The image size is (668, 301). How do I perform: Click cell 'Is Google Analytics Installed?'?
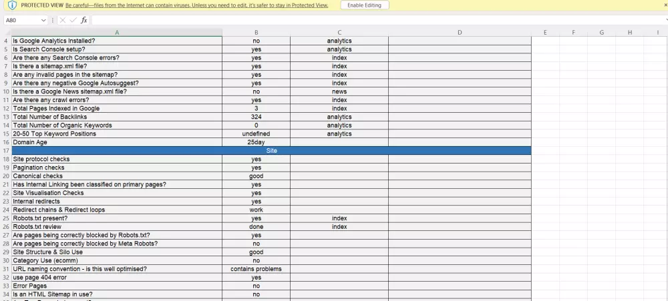click(x=117, y=41)
